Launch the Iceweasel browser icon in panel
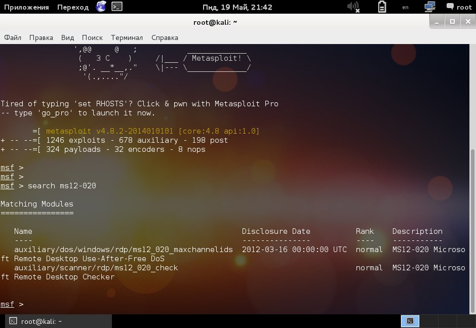Image resolution: width=476 pixels, height=328 pixels. 101,7
